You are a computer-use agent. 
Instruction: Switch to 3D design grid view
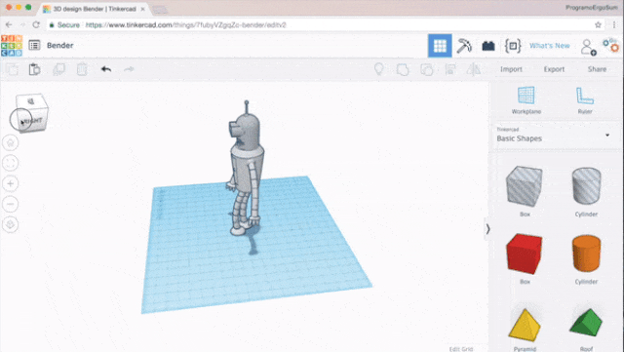[440, 46]
